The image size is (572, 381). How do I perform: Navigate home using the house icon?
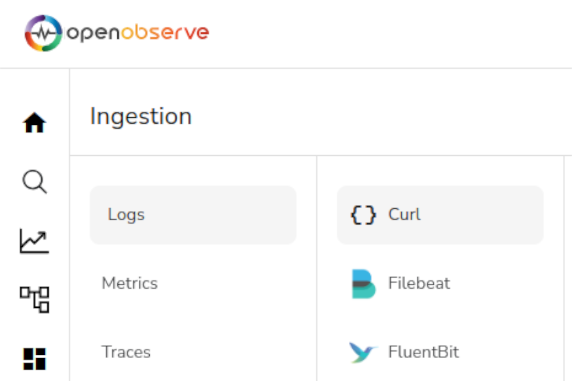point(34,122)
